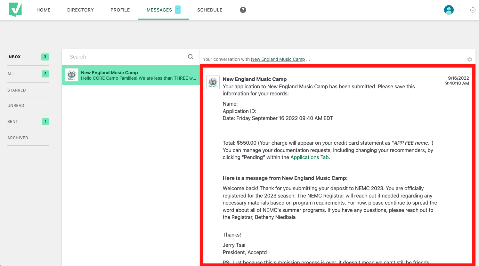Click the "Name:" line in message
This screenshot has width=479, height=266.
point(230,104)
